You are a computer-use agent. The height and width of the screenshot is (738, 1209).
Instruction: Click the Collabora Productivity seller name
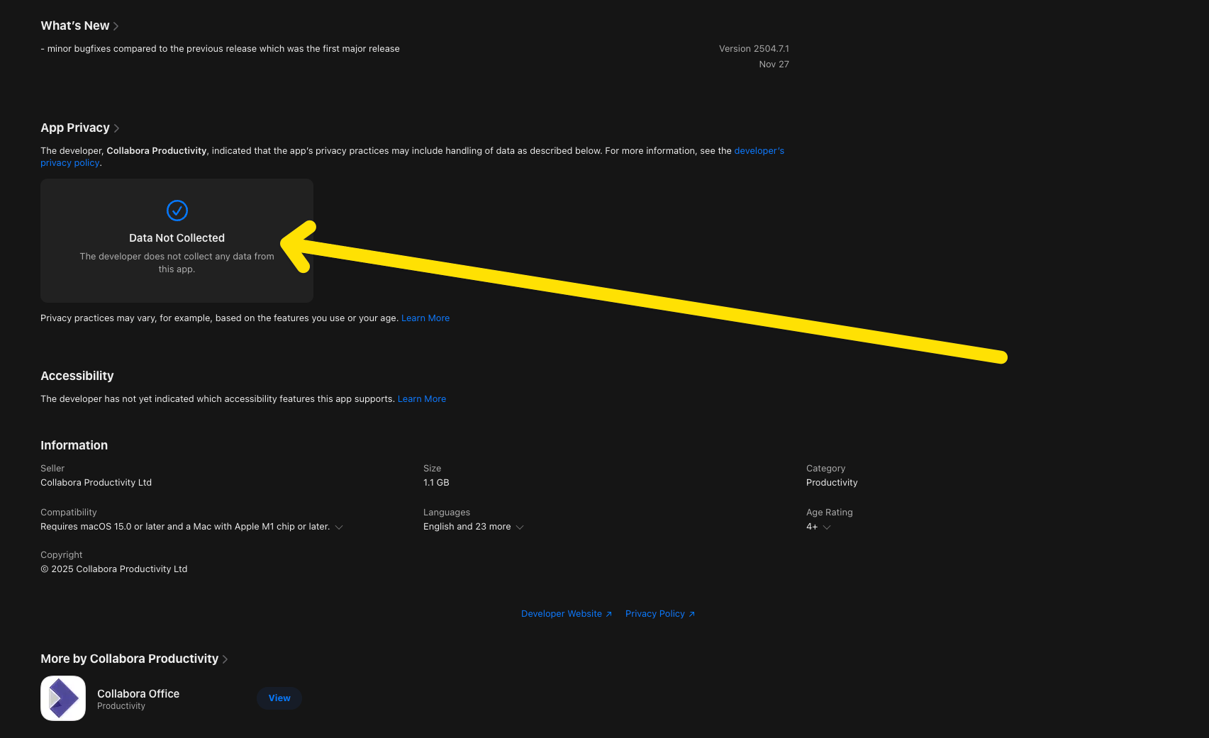(x=96, y=482)
